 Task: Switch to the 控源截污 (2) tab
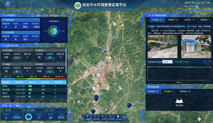coord(173,20)
